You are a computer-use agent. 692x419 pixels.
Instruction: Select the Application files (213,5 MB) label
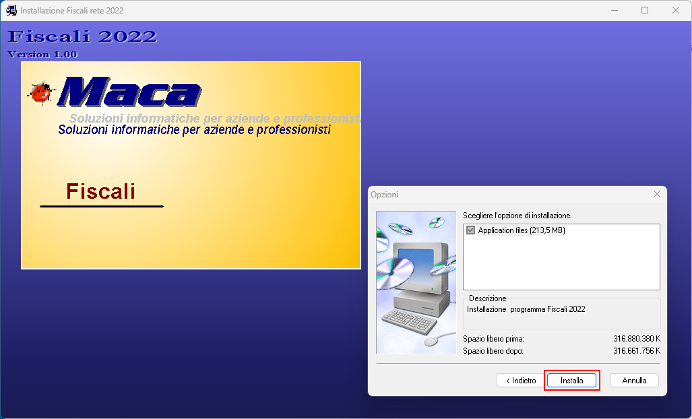tap(522, 230)
